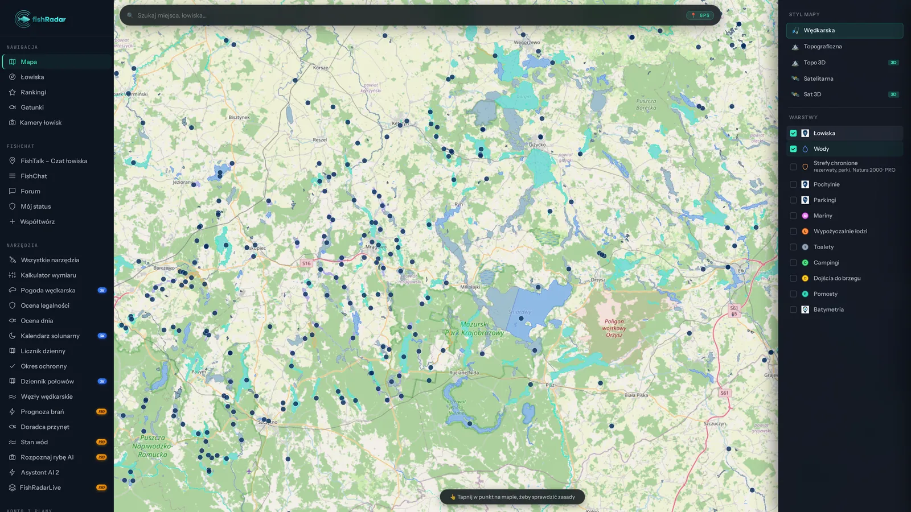
Task: Click the fishRadar logo icon
Action: click(23, 19)
